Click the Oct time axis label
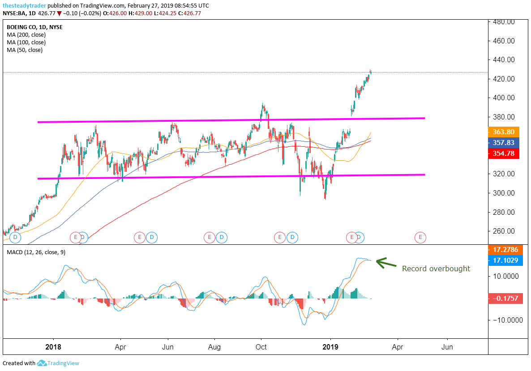Image resolution: width=531 pixels, height=371 pixels. 261,347
